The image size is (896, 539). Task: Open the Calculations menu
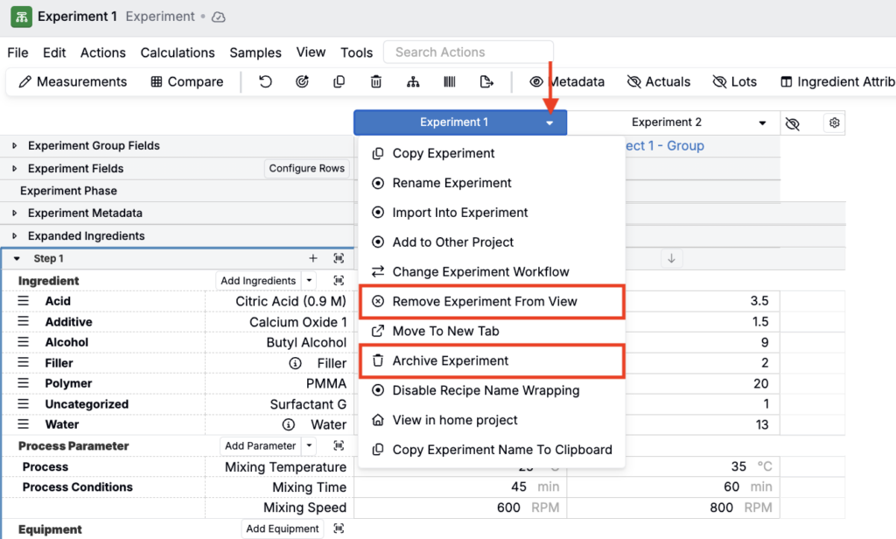(x=178, y=52)
